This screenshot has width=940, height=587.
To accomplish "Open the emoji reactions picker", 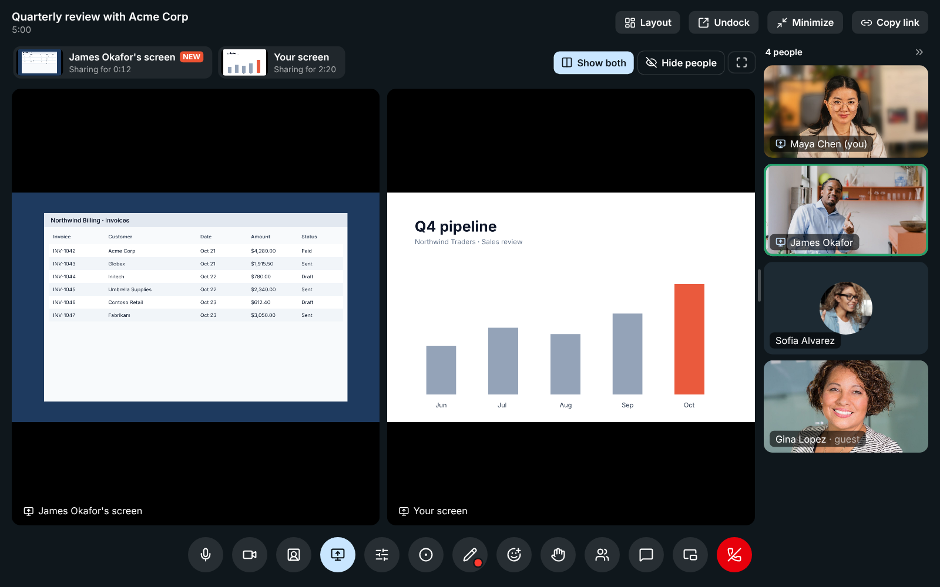I will coord(514,555).
